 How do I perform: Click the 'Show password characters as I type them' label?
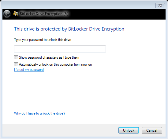pyautogui.click(x=49, y=57)
